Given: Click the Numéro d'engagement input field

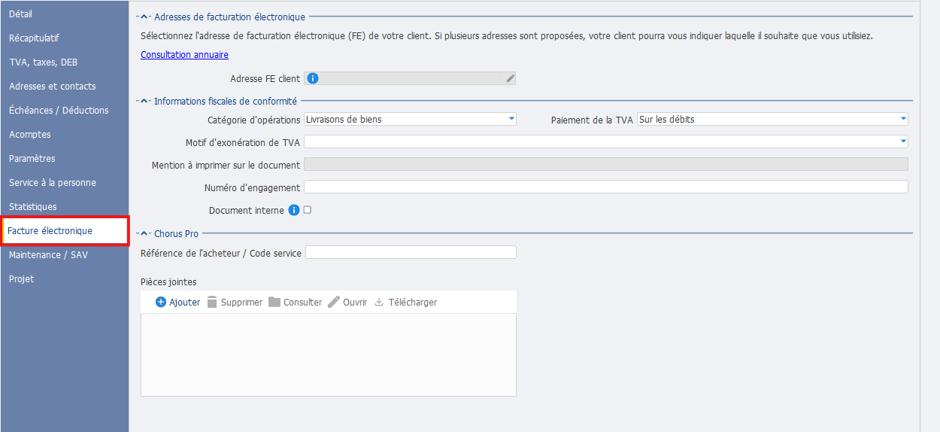Looking at the screenshot, I should (x=605, y=187).
